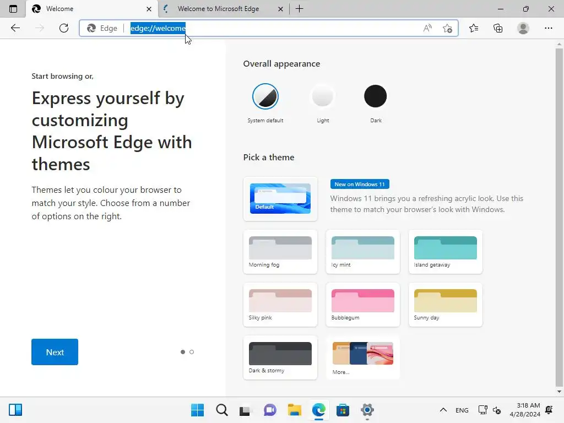Switch to Welcome to Microsoft Edge tab
Image resolution: width=564 pixels, height=423 pixels.
[x=223, y=9]
